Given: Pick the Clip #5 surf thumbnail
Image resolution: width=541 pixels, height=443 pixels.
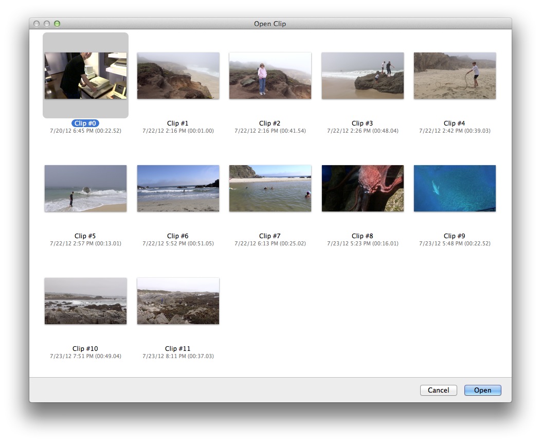Looking at the screenshot, I should click(85, 188).
